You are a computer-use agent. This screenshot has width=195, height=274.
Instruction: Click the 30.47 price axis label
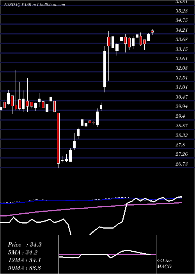point(181,97)
